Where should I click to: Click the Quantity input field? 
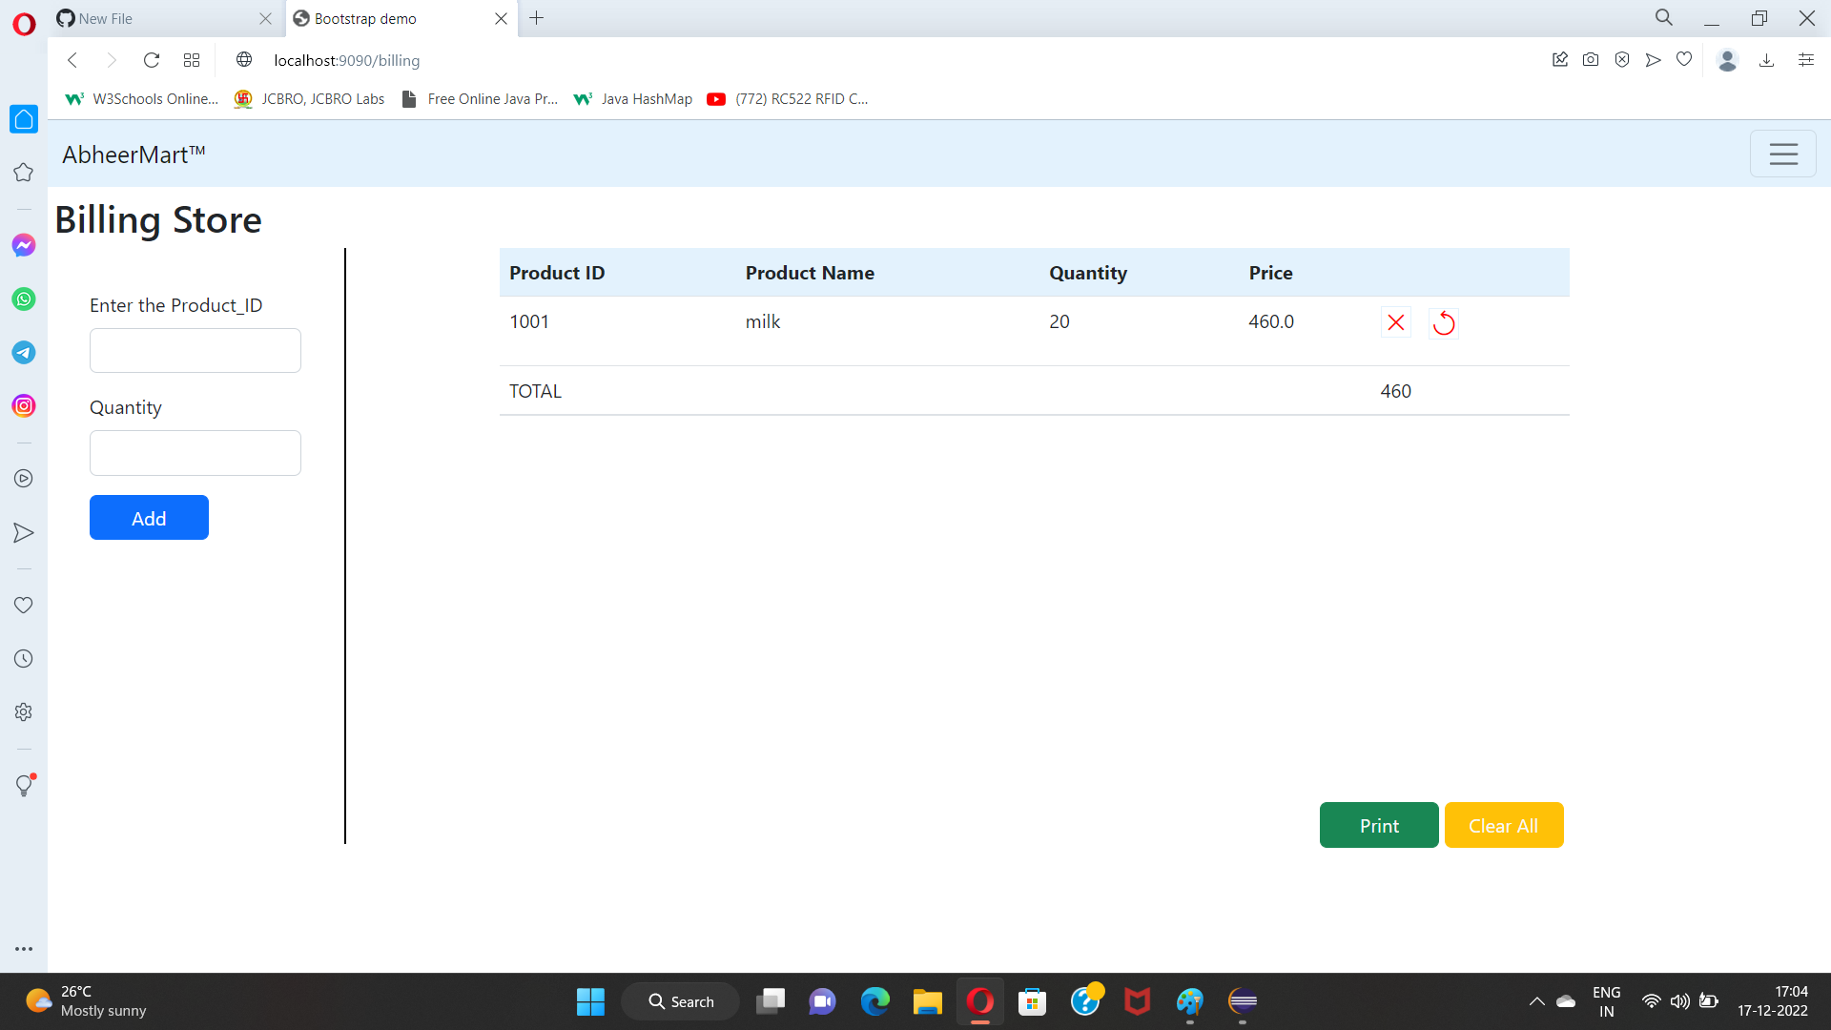coord(195,452)
